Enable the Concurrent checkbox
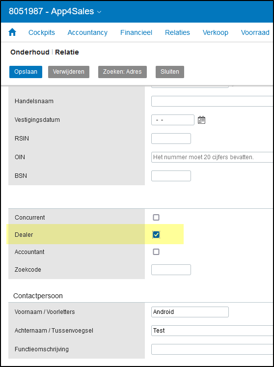This screenshot has width=274, height=367. pyautogui.click(x=156, y=218)
